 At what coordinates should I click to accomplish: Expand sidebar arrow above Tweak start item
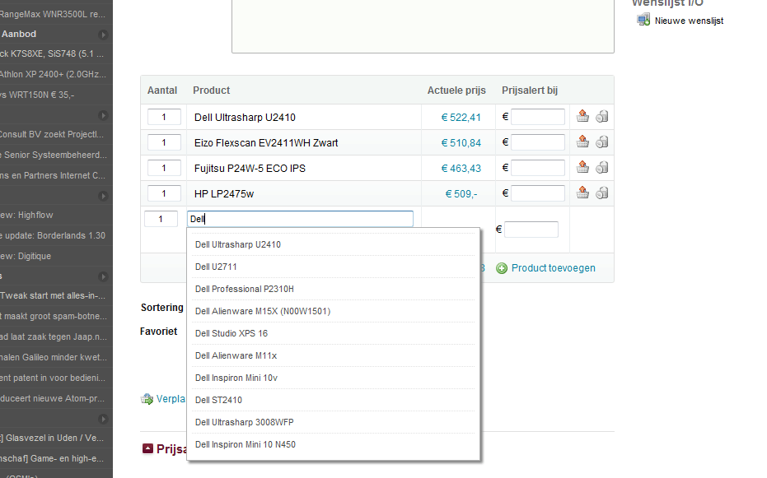click(x=103, y=276)
